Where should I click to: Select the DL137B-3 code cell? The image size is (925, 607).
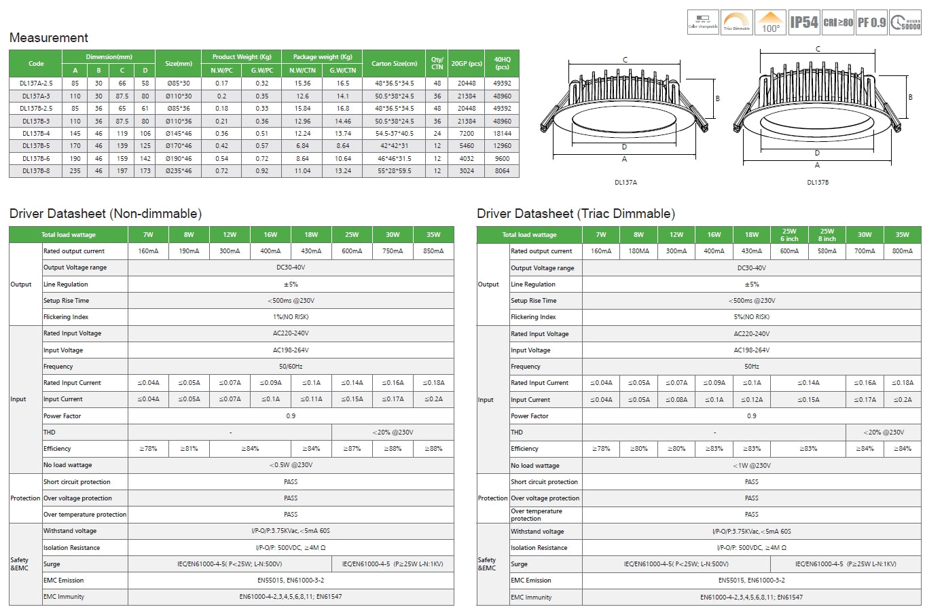[x=35, y=121]
